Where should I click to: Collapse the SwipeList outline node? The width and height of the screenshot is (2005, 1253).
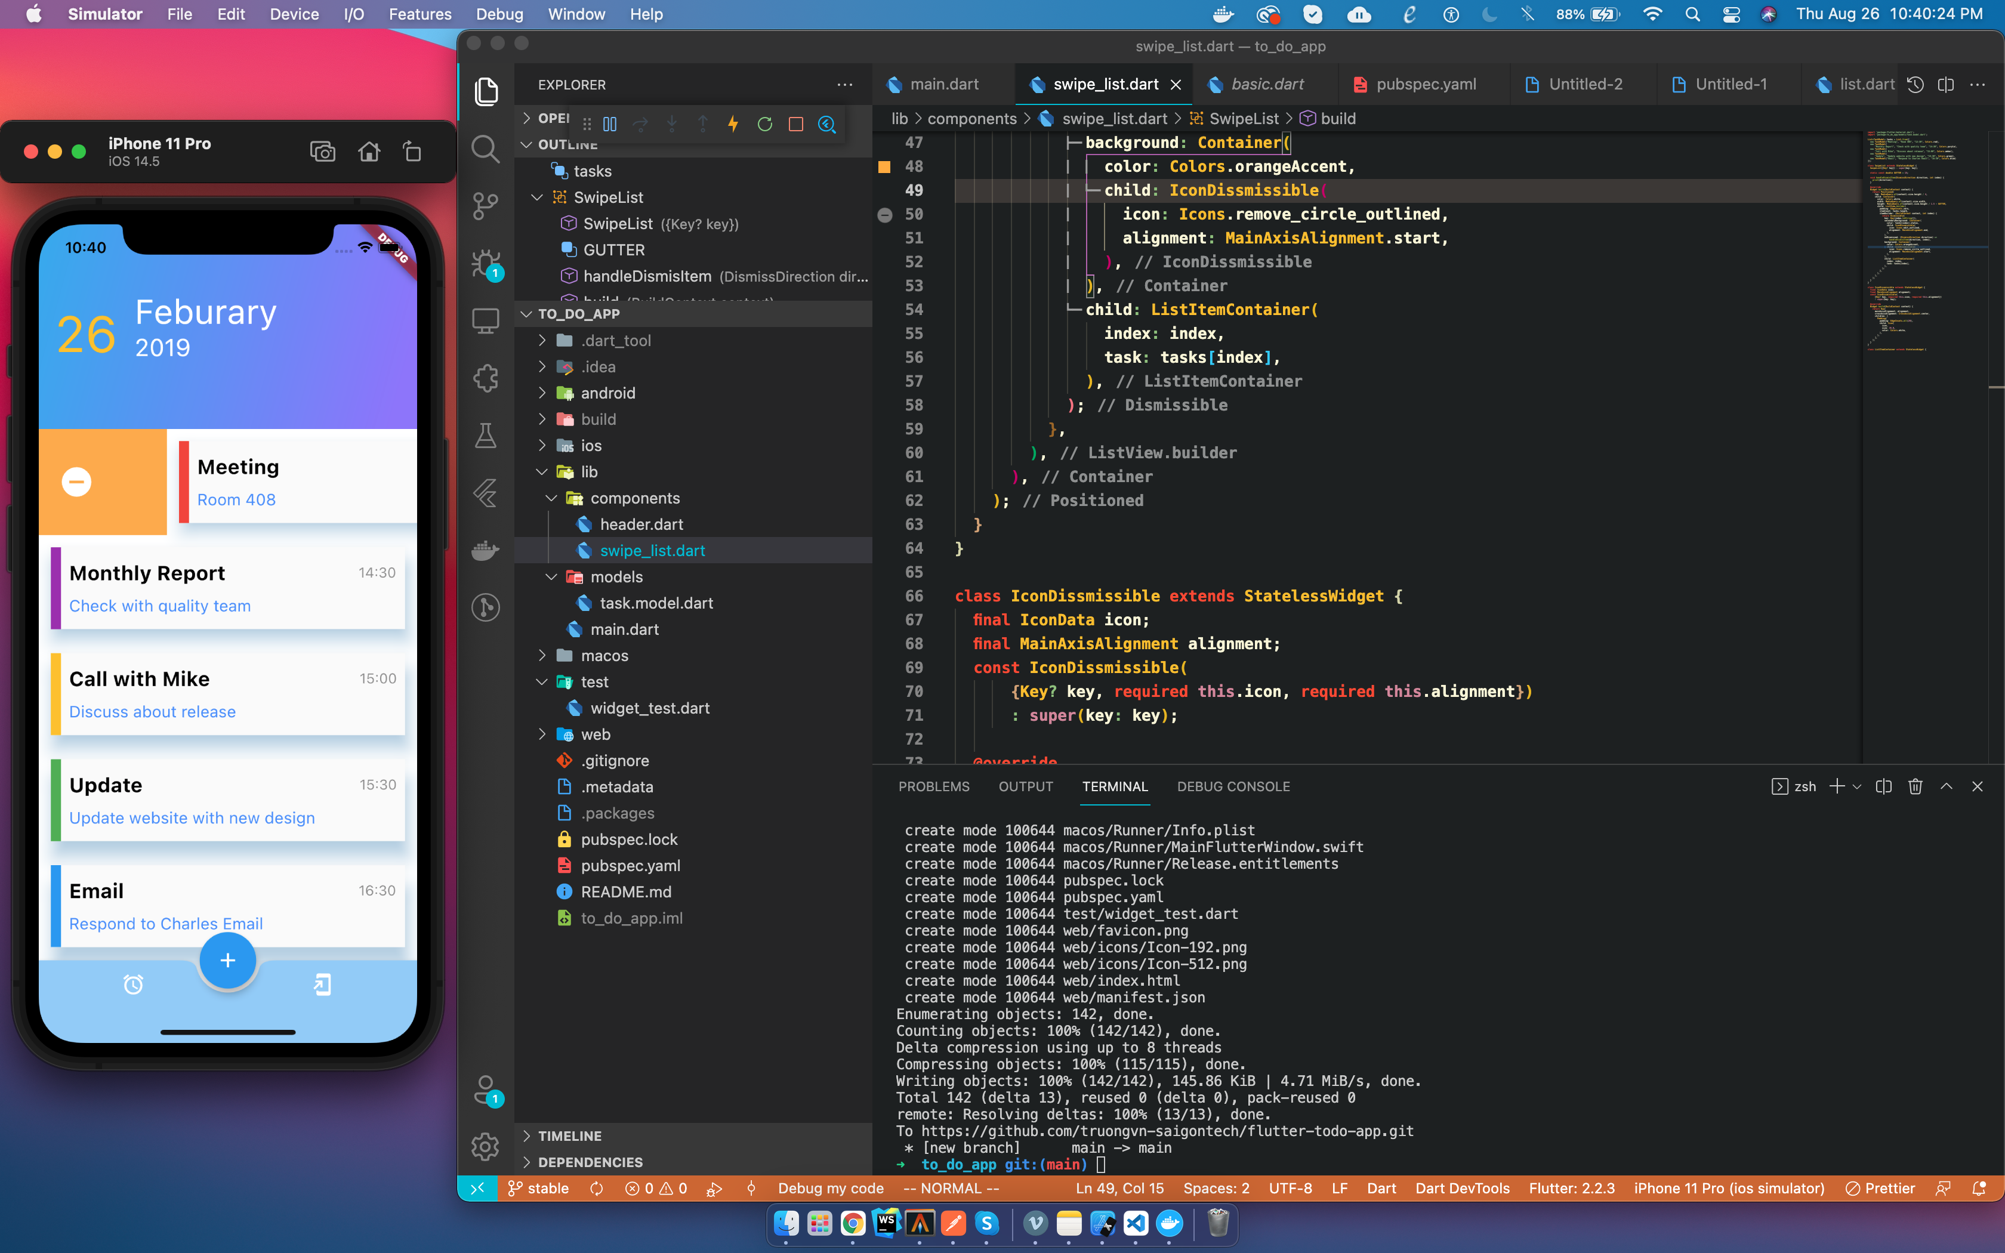(537, 197)
